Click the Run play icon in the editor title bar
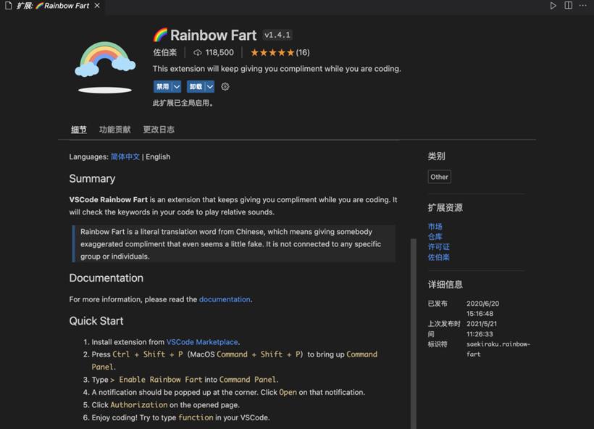 pyautogui.click(x=553, y=6)
